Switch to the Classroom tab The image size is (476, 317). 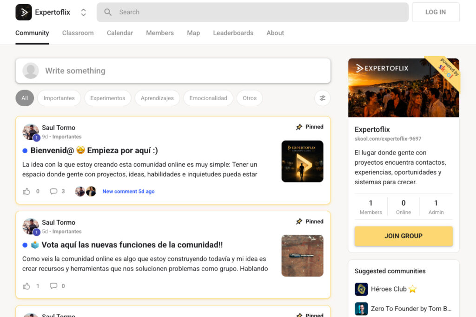pyautogui.click(x=78, y=33)
